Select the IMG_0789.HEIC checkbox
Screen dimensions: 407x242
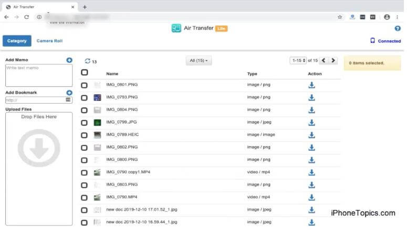[x=85, y=135]
